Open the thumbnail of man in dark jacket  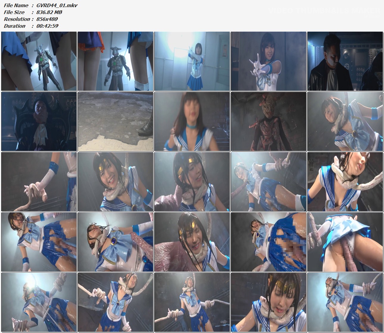click(345, 61)
